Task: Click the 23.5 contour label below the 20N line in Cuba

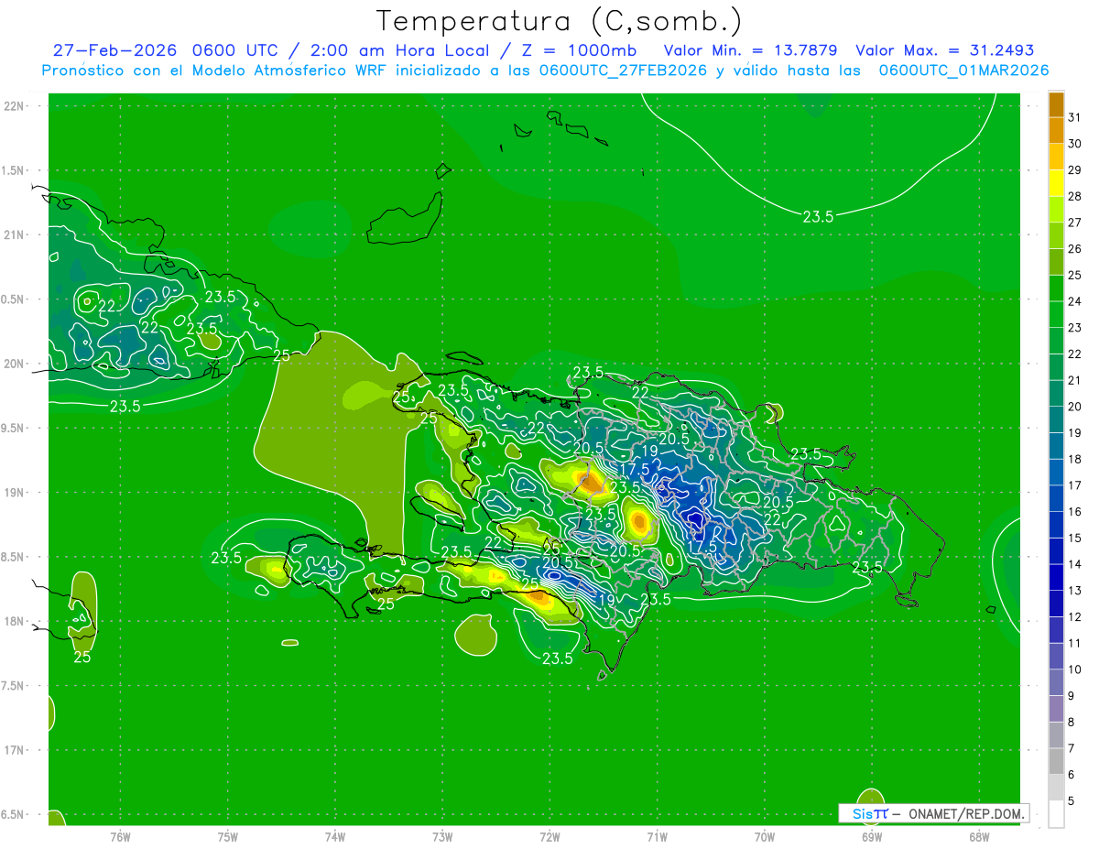Action: pos(125,406)
